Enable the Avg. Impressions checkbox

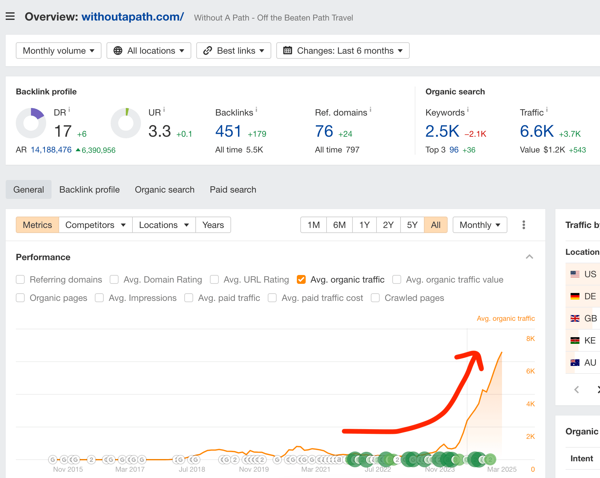click(99, 298)
